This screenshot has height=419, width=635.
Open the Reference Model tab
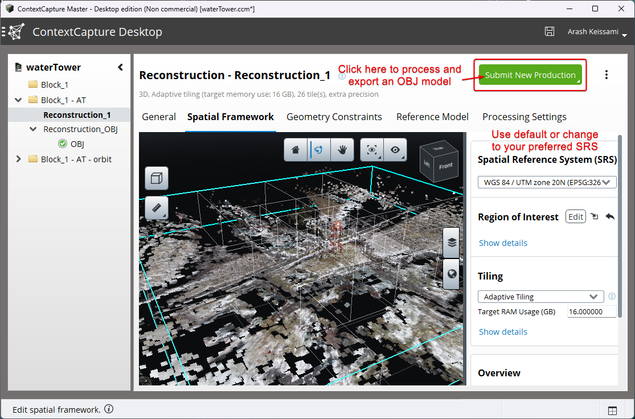click(x=432, y=117)
